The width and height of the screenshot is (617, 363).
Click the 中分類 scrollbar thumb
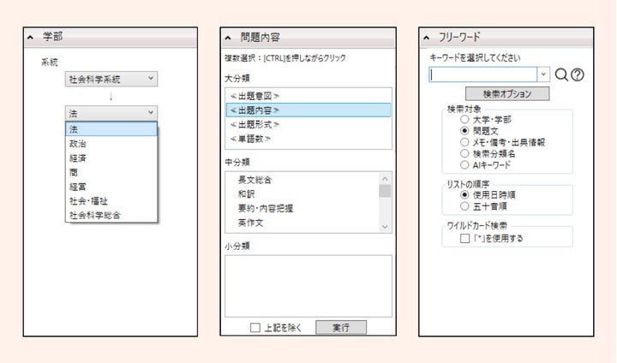point(385,191)
